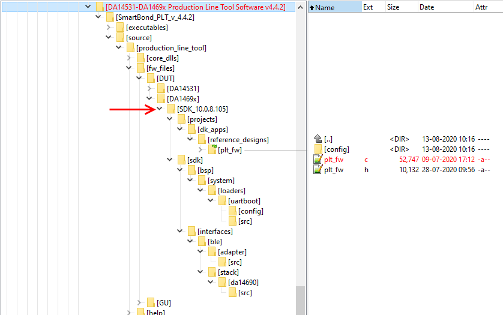The width and height of the screenshot is (503, 315).
Task: Expand the DA14531 folder node
Action: click(149, 88)
